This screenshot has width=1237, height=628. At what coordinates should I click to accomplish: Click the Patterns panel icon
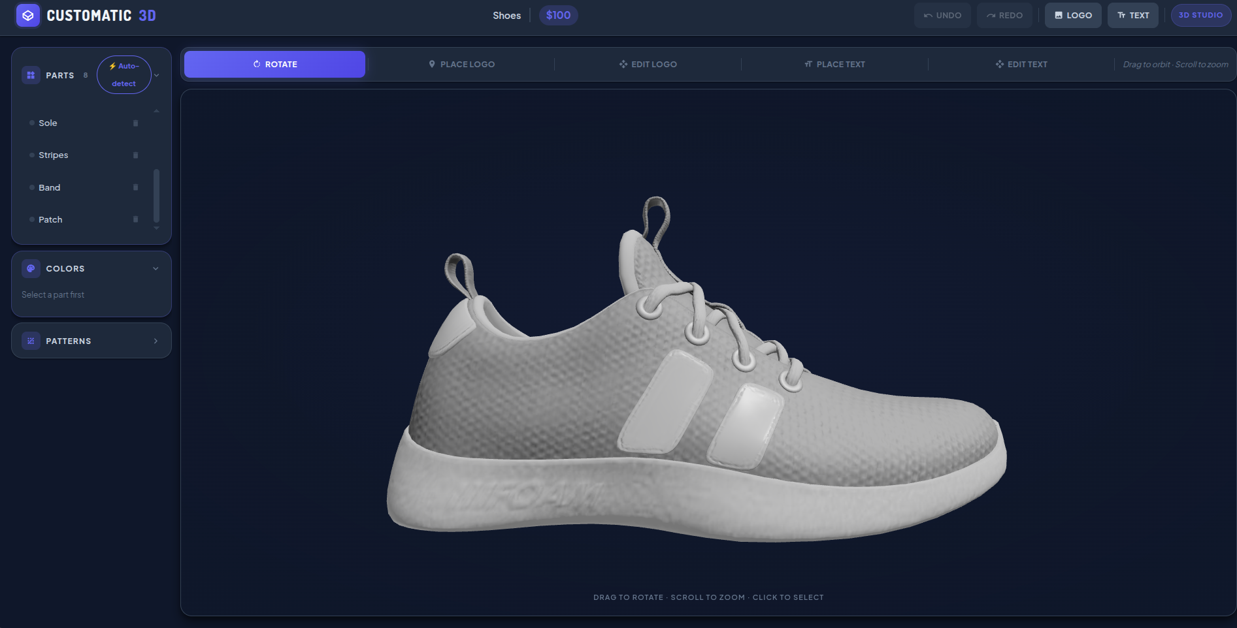31,341
